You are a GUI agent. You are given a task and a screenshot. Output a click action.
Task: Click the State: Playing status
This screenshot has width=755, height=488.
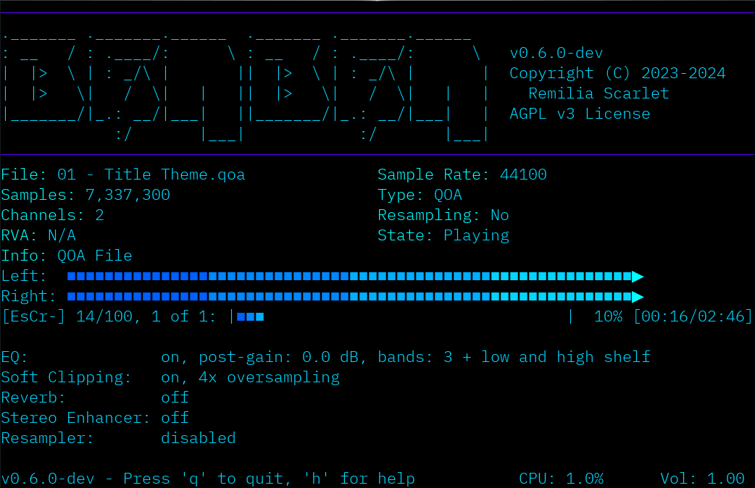coord(443,235)
